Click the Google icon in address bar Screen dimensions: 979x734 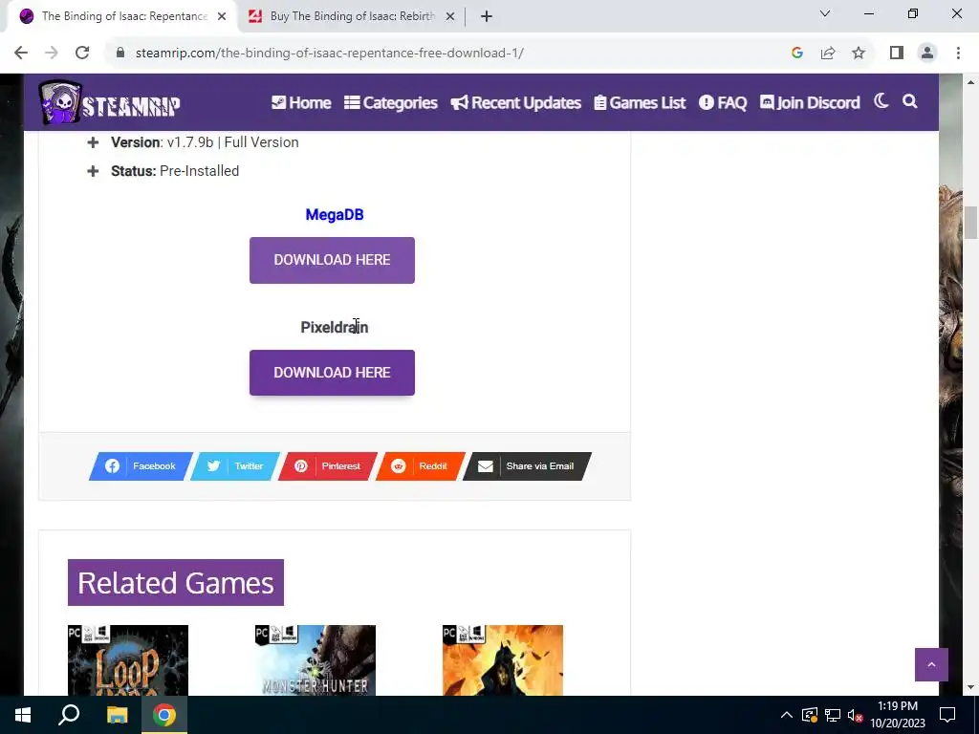[796, 54]
